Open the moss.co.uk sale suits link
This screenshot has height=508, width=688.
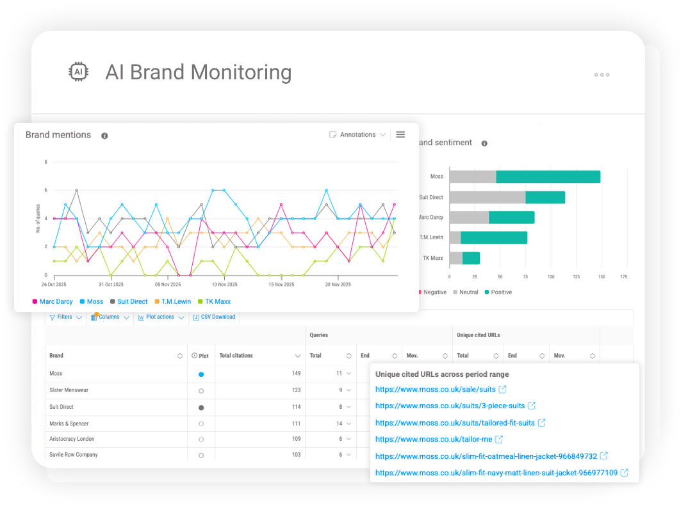tap(436, 389)
